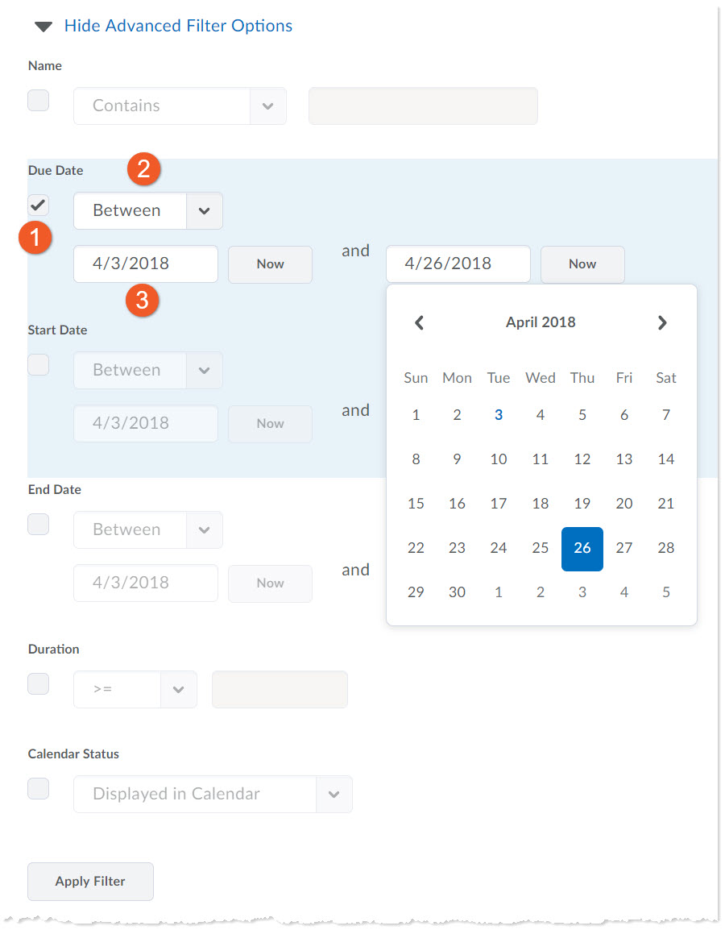The width and height of the screenshot is (725, 930).
Task: Expand the Displayed in Calendar dropdown
Action: click(334, 795)
